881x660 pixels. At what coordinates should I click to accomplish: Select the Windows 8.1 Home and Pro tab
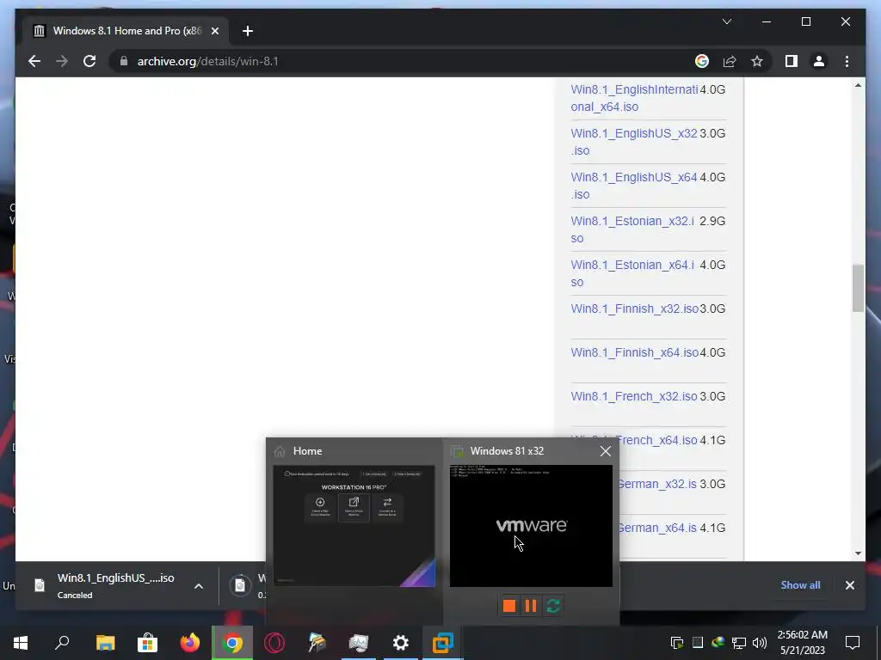(x=126, y=31)
